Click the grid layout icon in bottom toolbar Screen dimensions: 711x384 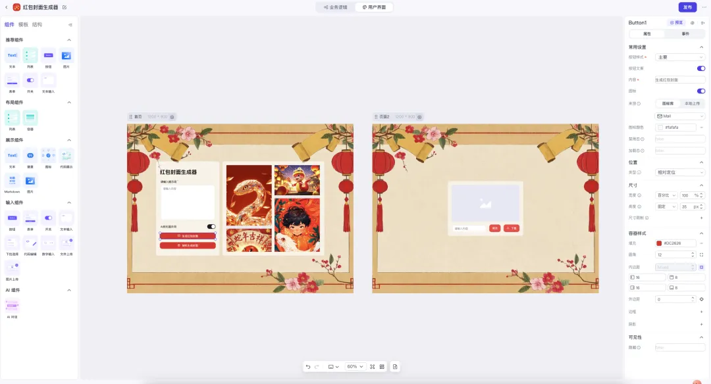[x=382, y=367]
